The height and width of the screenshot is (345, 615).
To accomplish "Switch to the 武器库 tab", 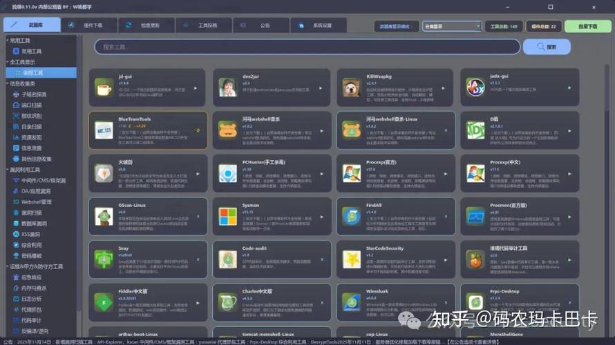I will point(32,25).
